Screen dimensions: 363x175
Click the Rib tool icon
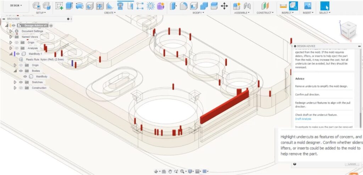110,6
